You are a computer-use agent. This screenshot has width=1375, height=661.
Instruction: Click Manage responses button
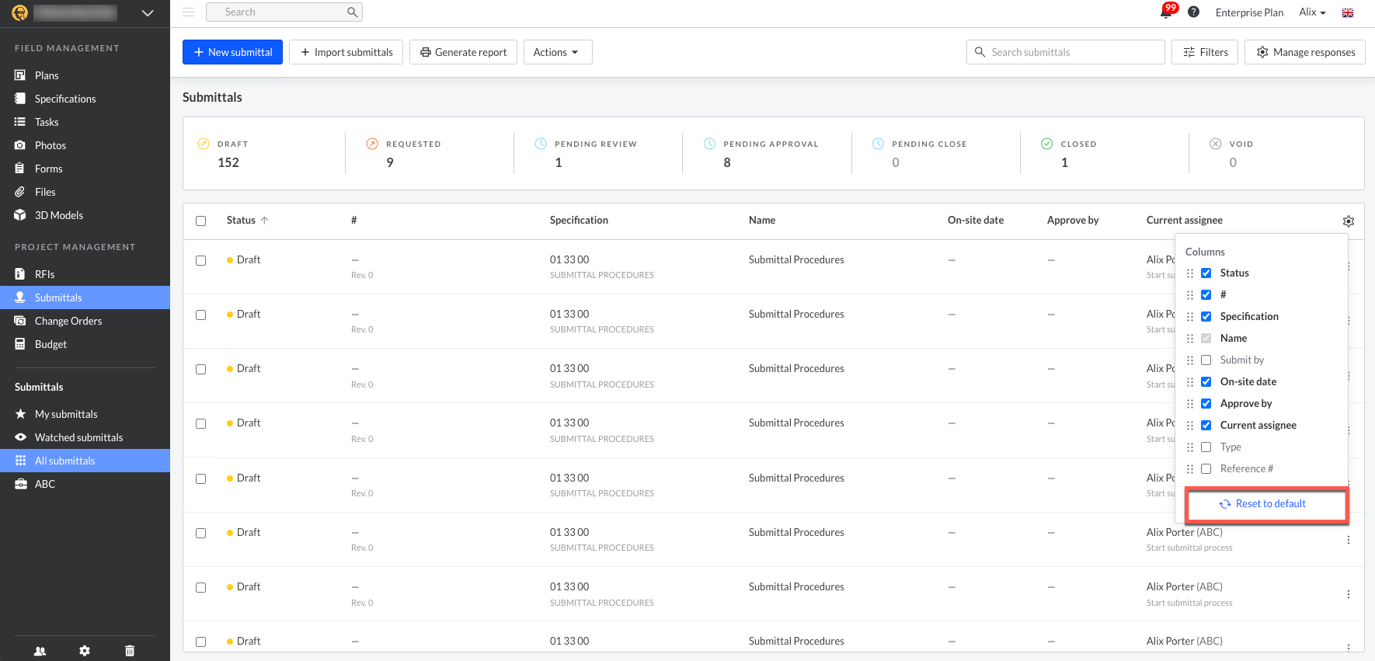[x=1305, y=52]
